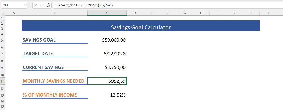
Task: Click the three-dot Name Box divider
Action: pos(30,5)
